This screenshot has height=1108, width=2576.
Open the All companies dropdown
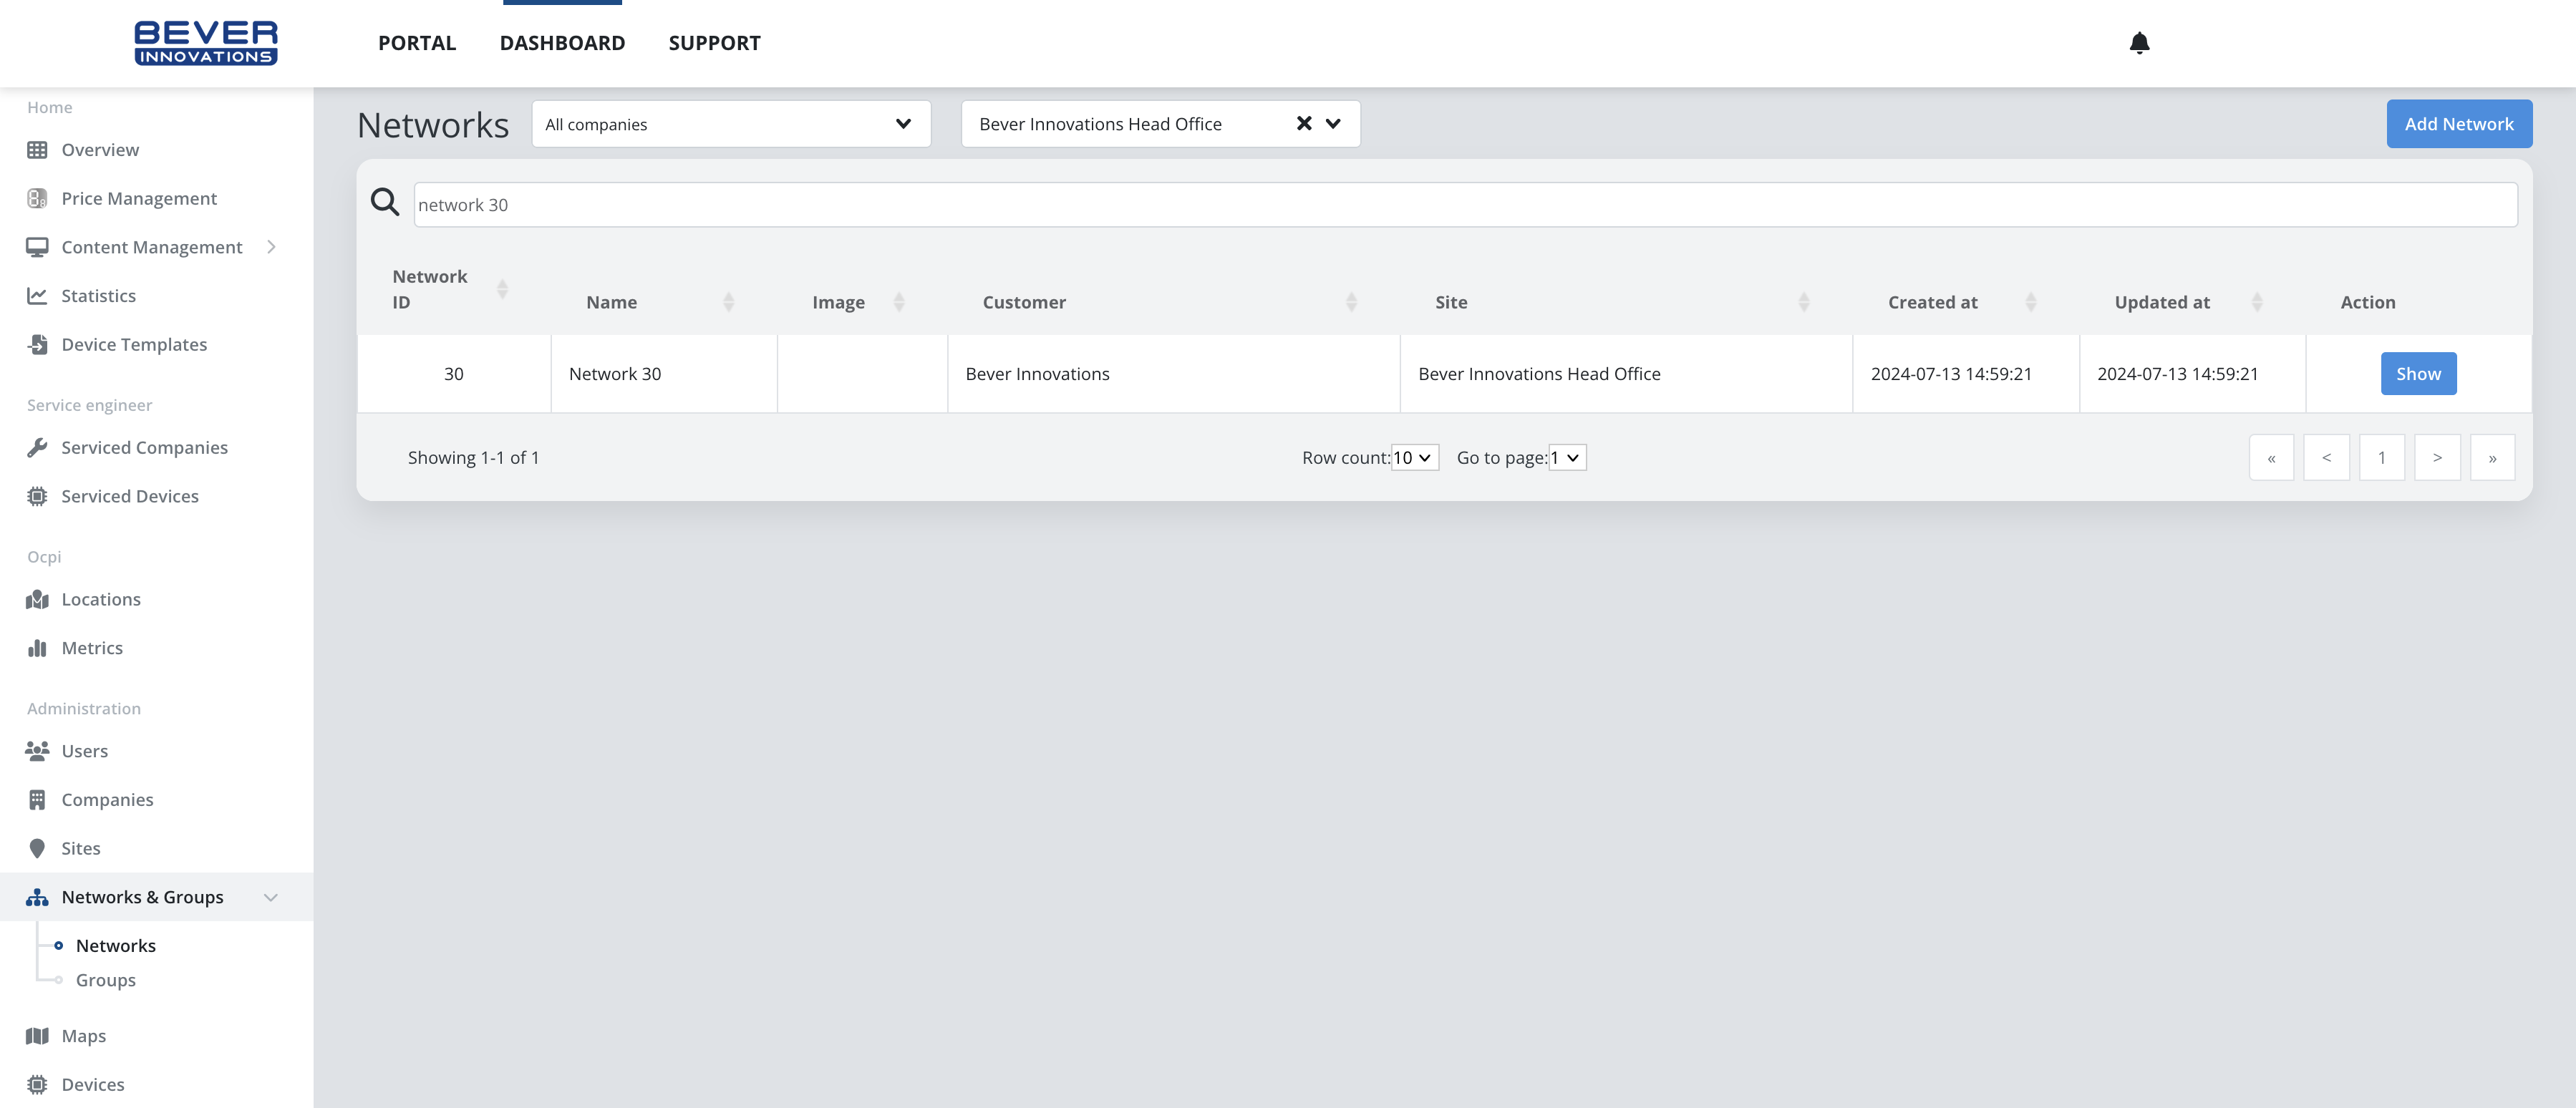[730, 124]
